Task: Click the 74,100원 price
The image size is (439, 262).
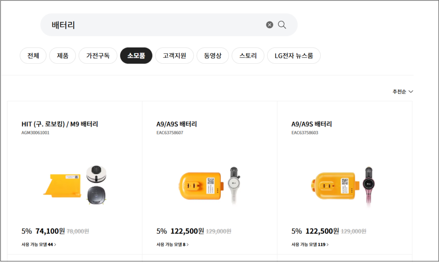Action: pyautogui.click(x=50, y=231)
